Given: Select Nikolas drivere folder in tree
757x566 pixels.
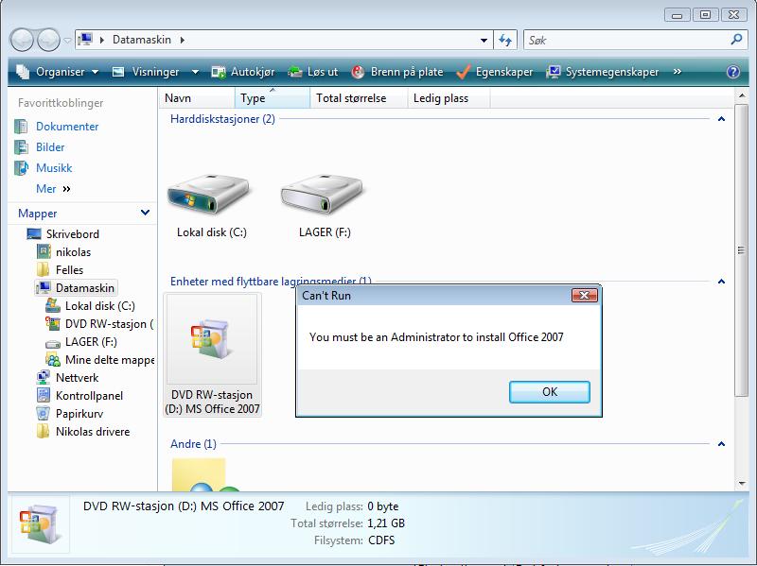Looking at the screenshot, I should 93,432.
